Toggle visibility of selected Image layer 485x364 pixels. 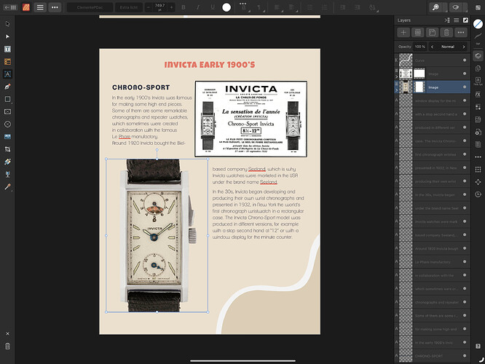coord(465,87)
